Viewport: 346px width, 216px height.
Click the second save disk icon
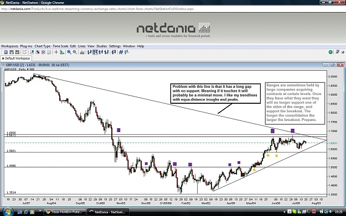(17, 52)
